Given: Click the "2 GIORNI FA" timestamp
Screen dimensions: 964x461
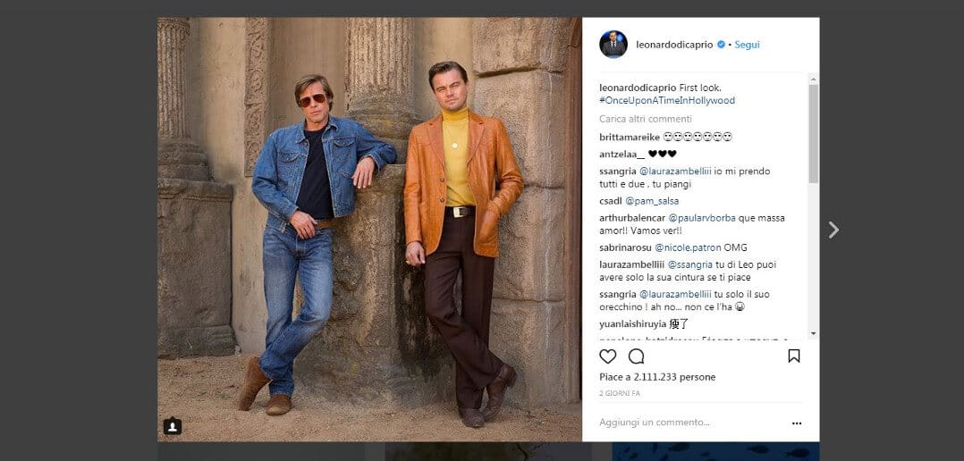Looking at the screenshot, I should 621,393.
